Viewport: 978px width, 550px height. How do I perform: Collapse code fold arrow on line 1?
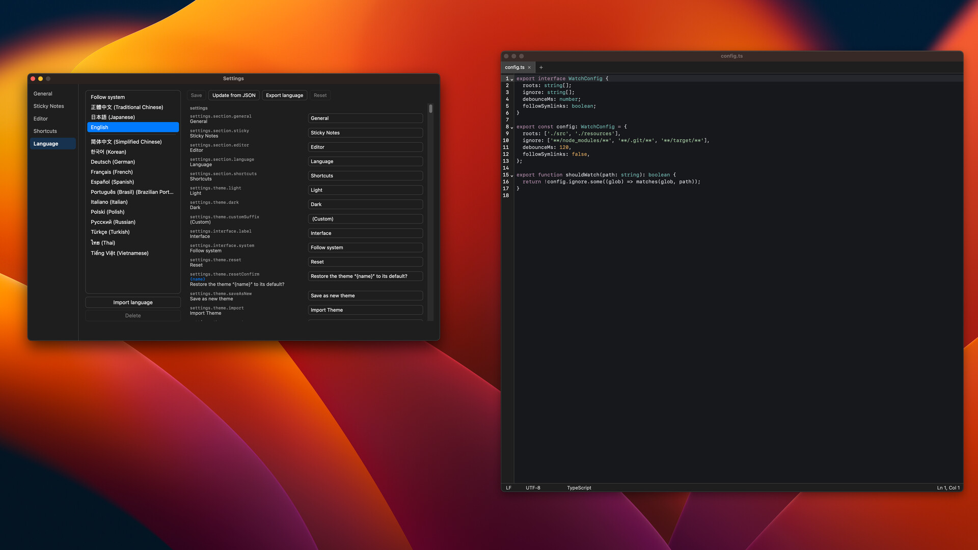(x=512, y=79)
